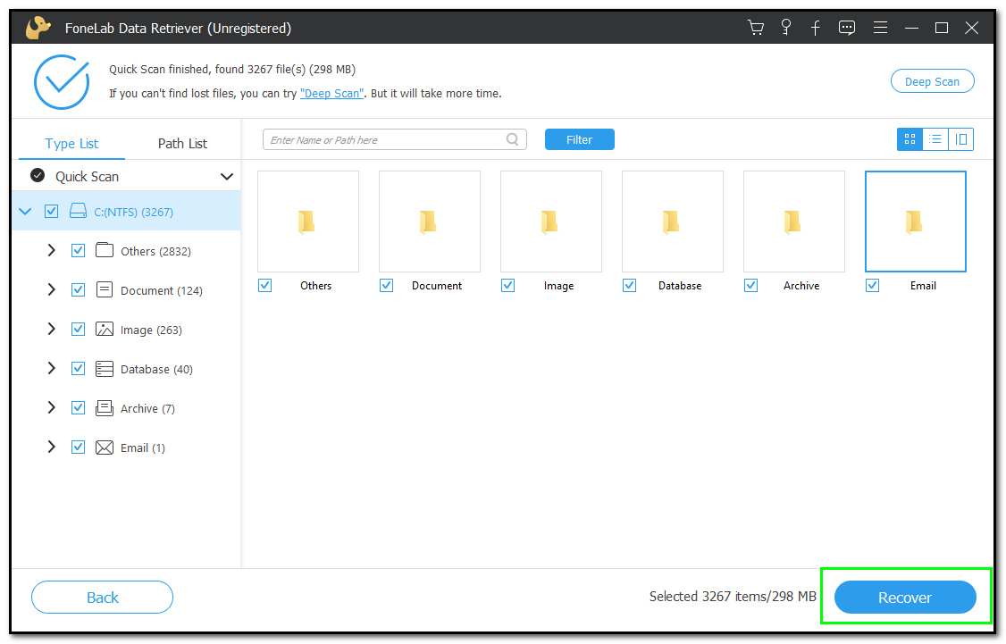Click the Others folder type icon

105,250
